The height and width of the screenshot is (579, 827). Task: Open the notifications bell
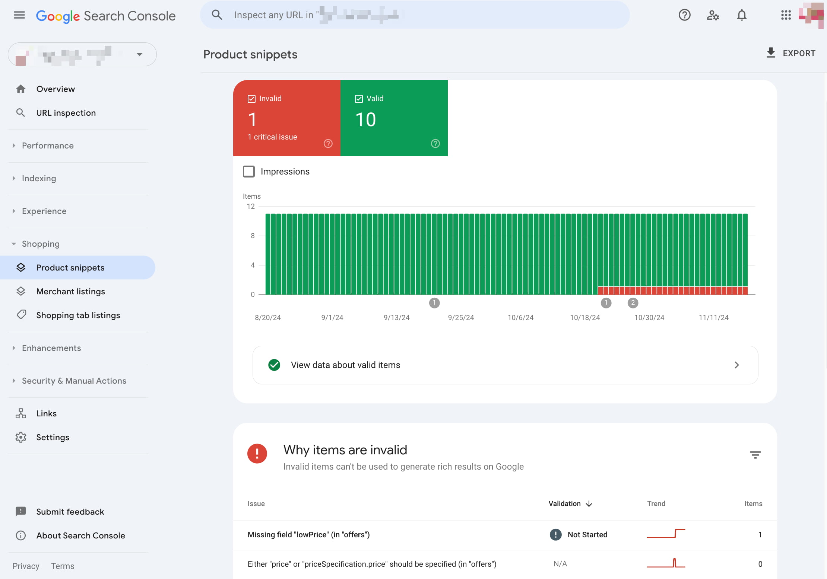point(742,15)
